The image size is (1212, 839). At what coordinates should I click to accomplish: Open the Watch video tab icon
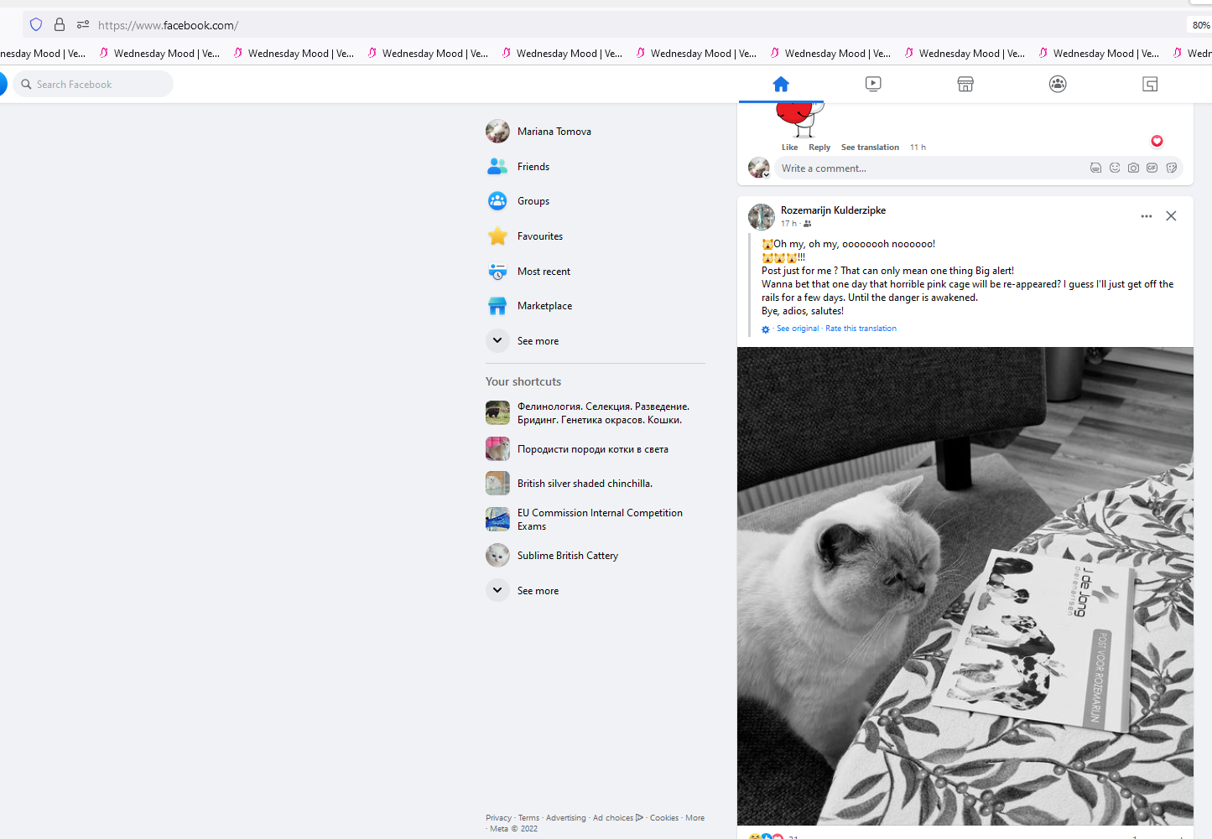pos(873,84)
